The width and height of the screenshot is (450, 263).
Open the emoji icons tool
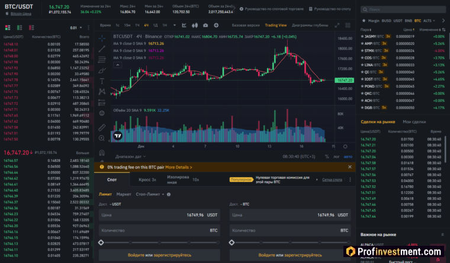(102, 113)
